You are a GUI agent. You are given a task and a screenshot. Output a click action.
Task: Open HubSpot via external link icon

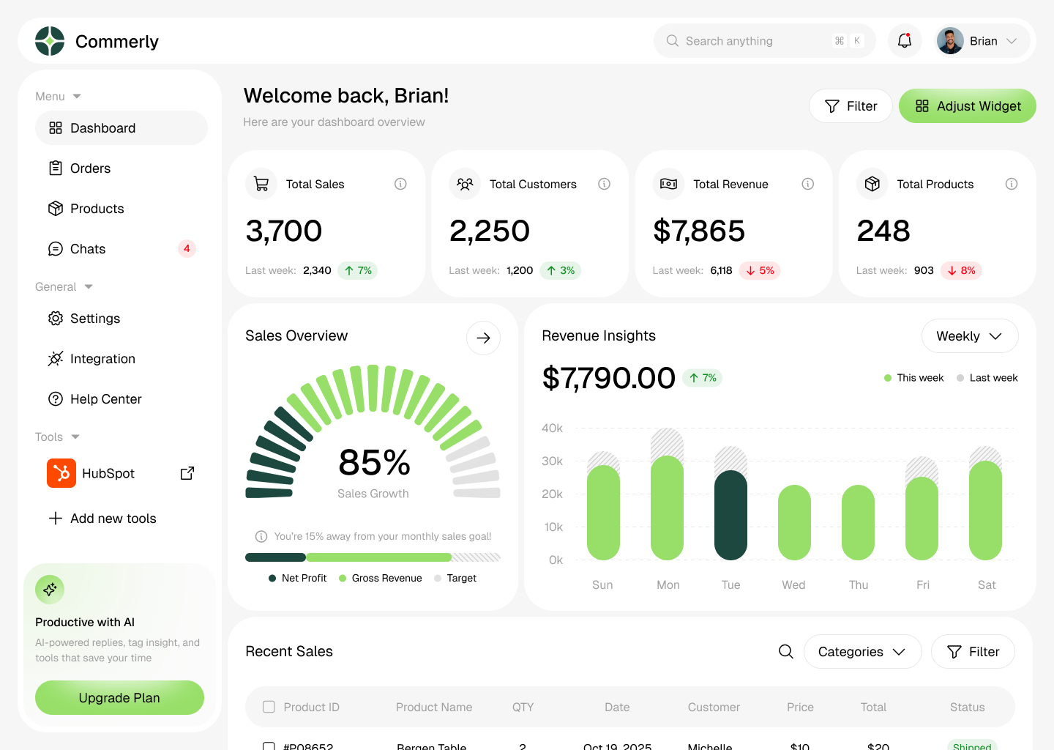coord(187,473)
